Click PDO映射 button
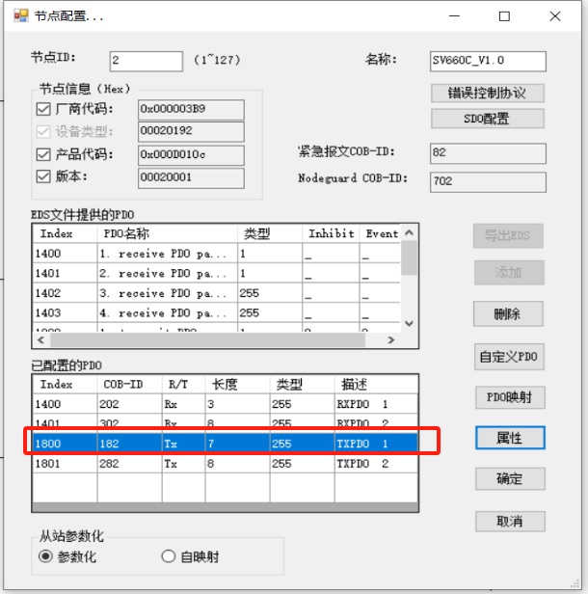The width and height of the screenshot is (588, 594). (509, 397)
